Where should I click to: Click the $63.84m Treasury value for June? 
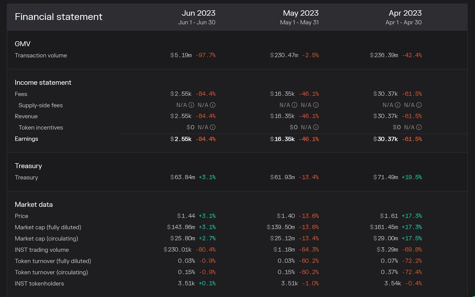pyautogui.click(x=183, y=177)
